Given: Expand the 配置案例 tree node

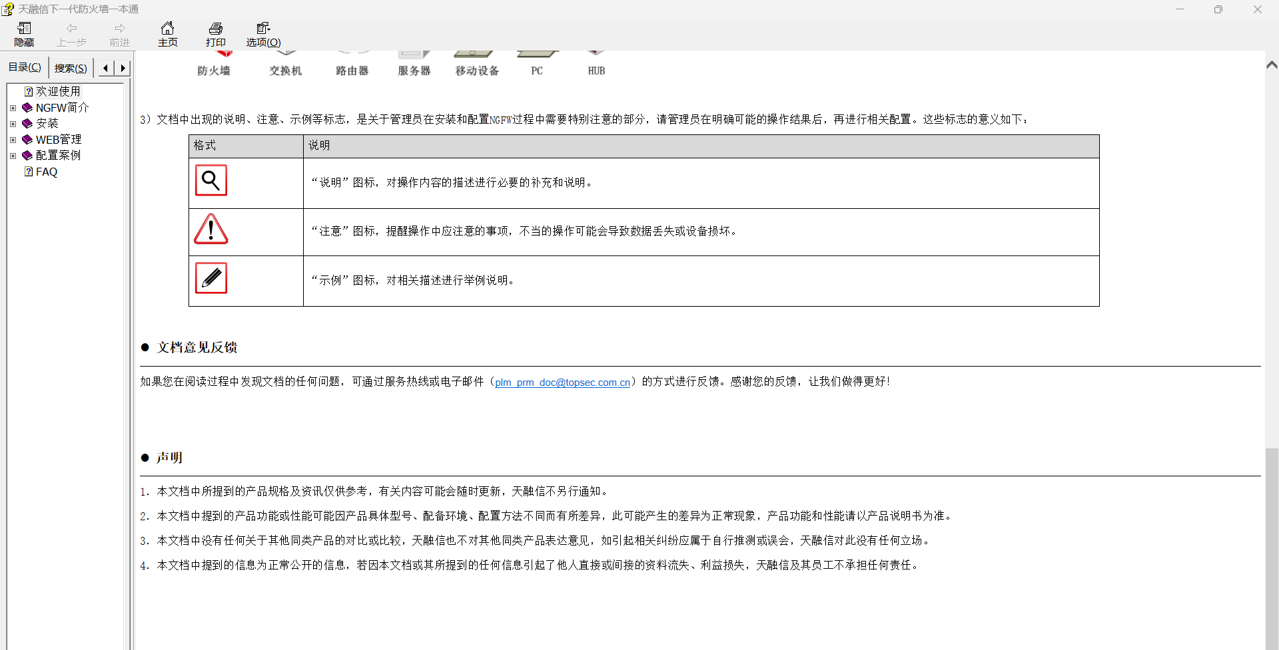Looking at the screenshot, I should point(13,155).
